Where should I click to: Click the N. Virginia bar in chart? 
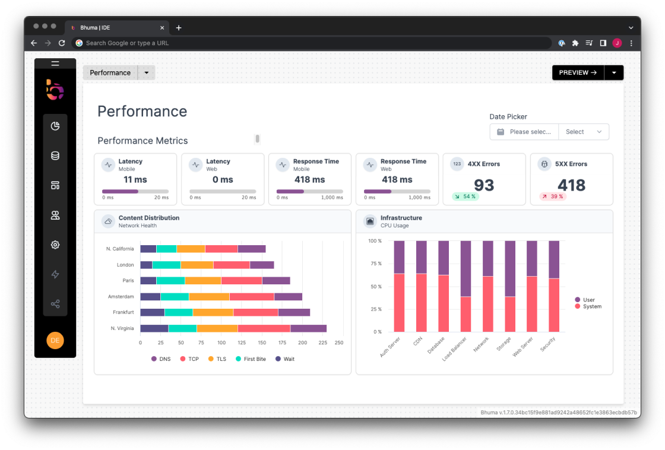233,328
